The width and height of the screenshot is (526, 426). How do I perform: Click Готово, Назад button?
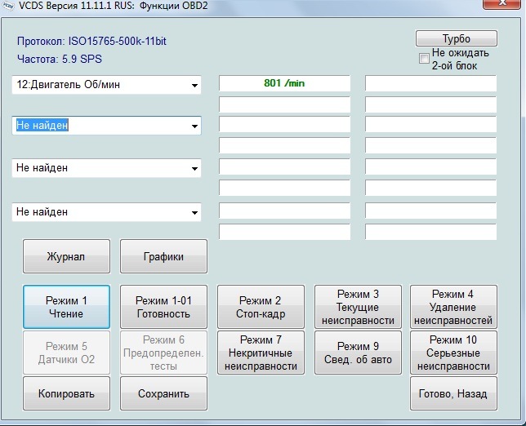[453, 393]
